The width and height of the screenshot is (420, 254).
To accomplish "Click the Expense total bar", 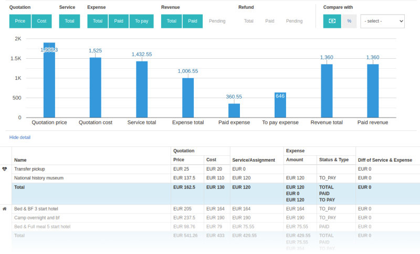I will pos(188,98).
